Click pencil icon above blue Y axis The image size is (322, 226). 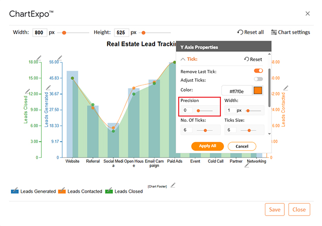(x=60, y=57)
